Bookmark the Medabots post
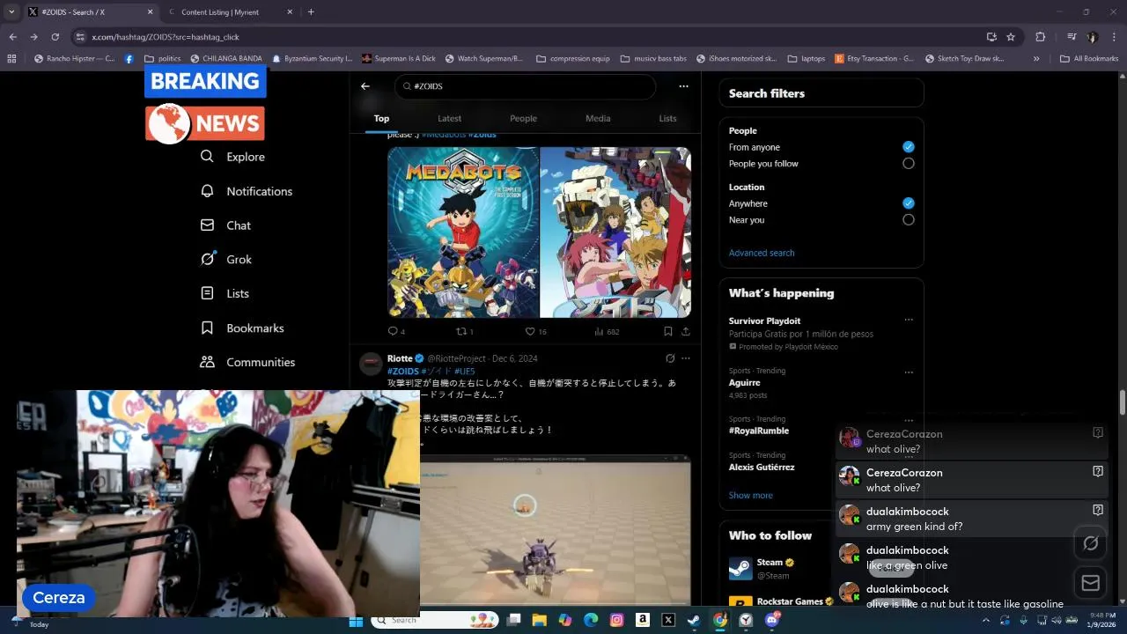Viewport: 1127px width, 634px height. [x=668, y=331]
